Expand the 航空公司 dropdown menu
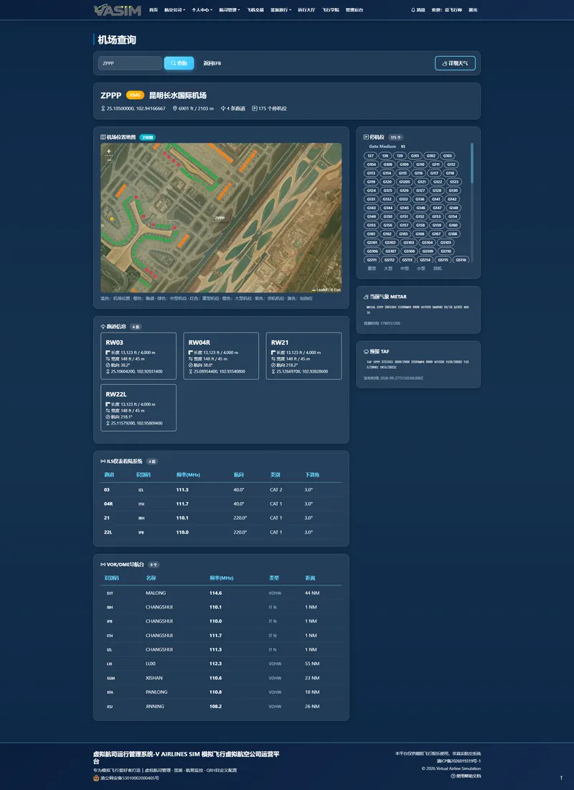The height and width of the screenshot is (790, 574). pyautogui.click(x=175, y=10)
